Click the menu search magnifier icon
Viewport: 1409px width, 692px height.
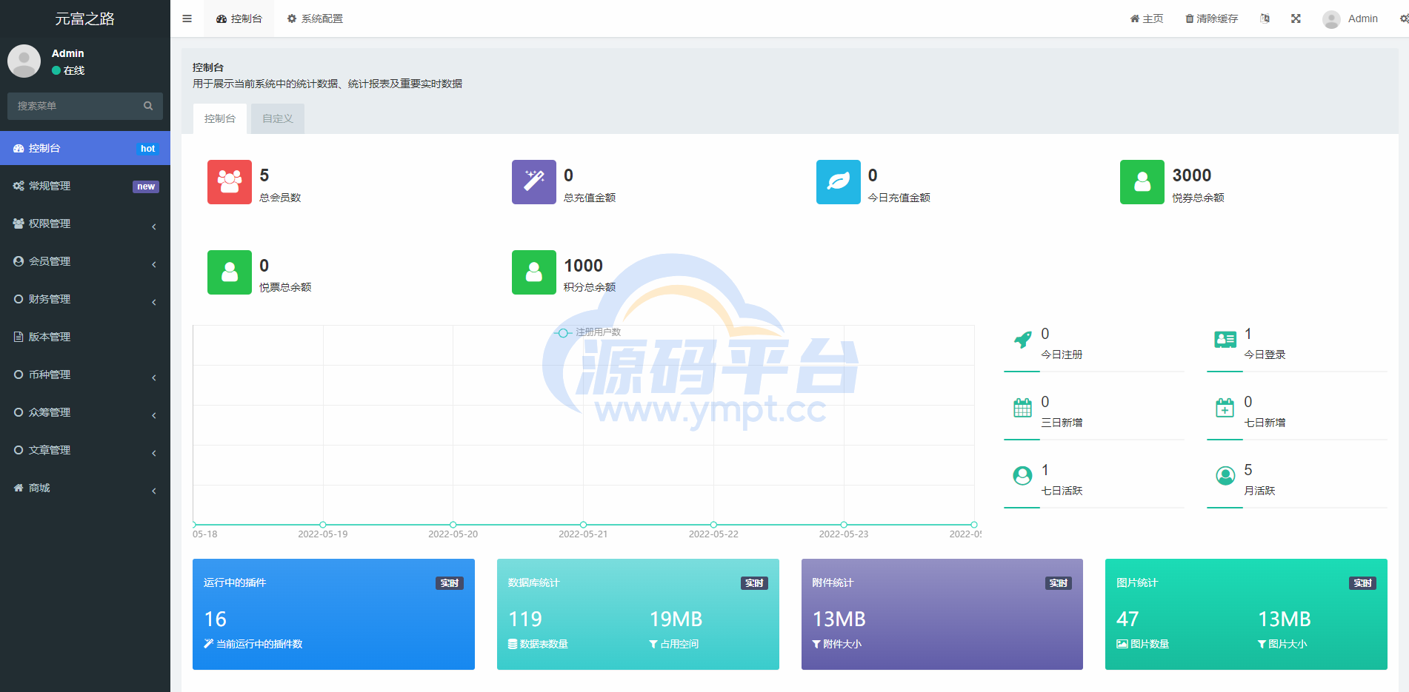tap(148, 106)
